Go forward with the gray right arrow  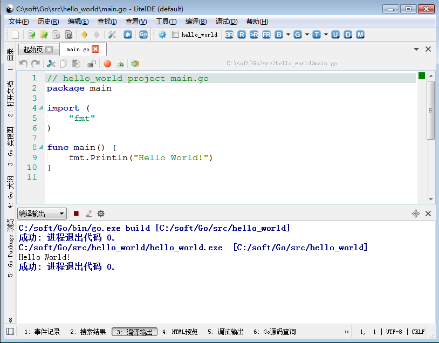click(x=97, y=35)
